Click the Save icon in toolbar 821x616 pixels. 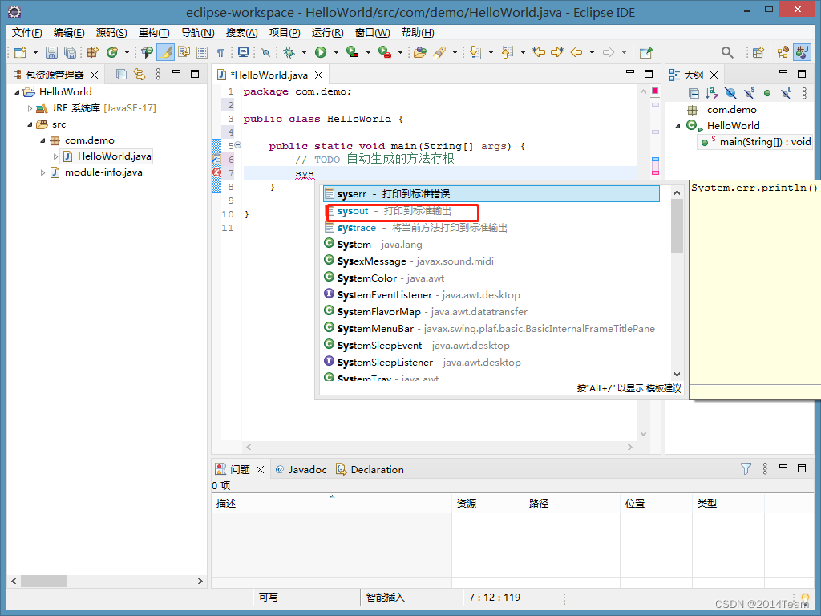click(x=51, y=52)
